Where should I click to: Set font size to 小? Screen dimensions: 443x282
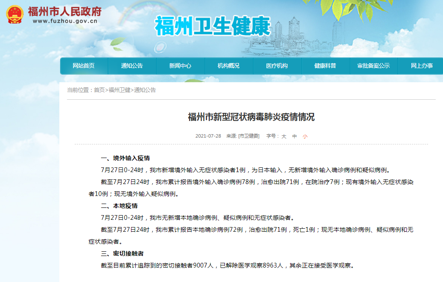pos(305,136)
